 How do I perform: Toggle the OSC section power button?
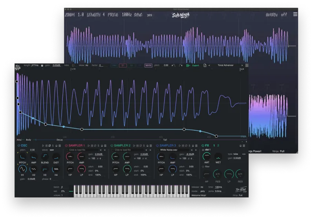pos(19,145)
